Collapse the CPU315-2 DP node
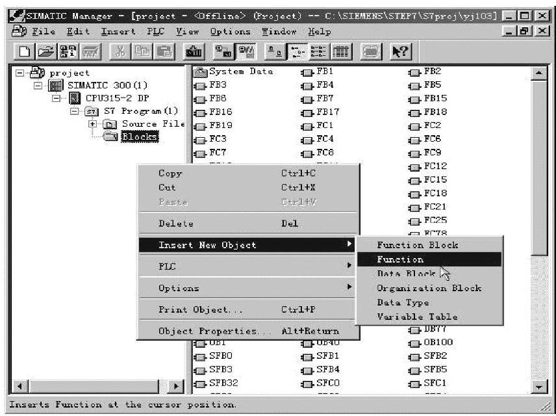 pos(57,98)
